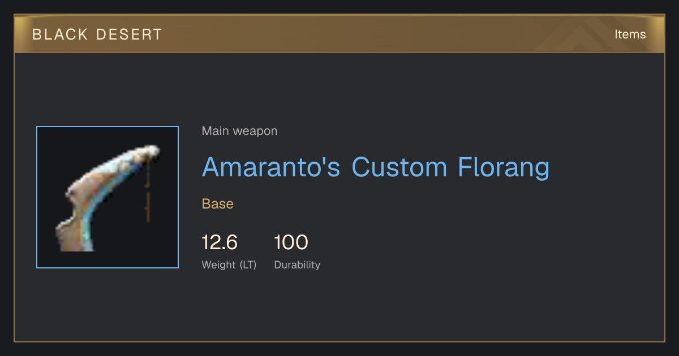Screen dimensions: 679x356
Task: Click the 100 durability value
Action: point(291,242)
